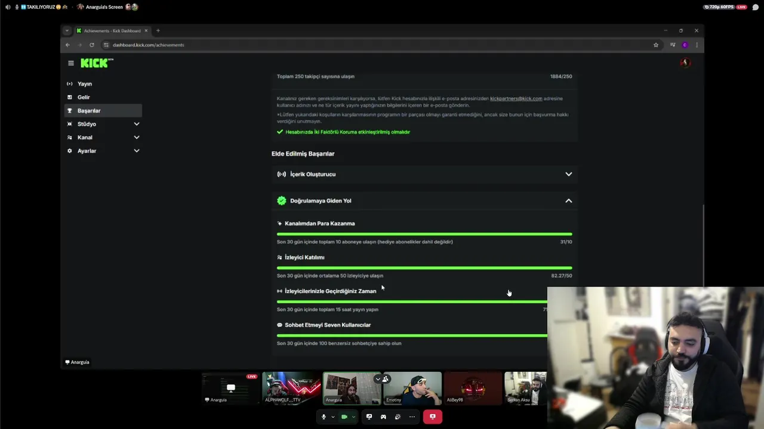Image resolution: width=764 pixels, height=429 pixels.
Task: Click the kickpartners@kick.com email link
Action: pos(516,98)
